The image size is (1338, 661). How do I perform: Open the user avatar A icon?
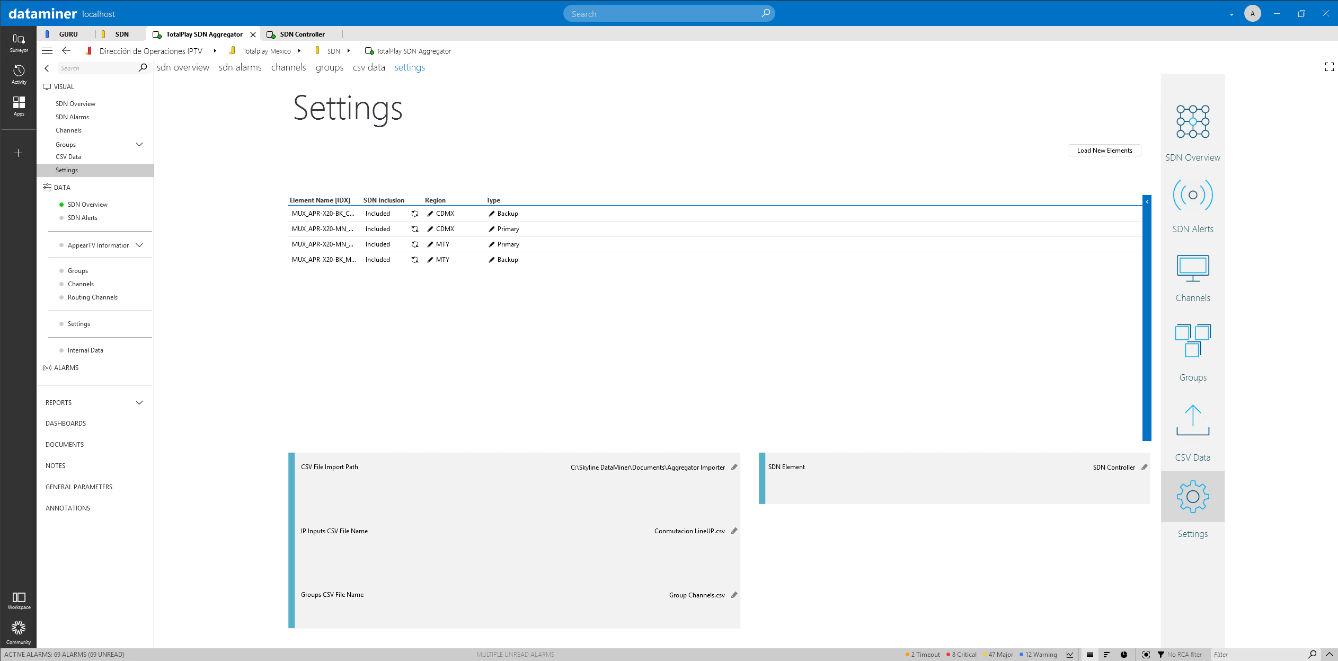coord(1252,14)
